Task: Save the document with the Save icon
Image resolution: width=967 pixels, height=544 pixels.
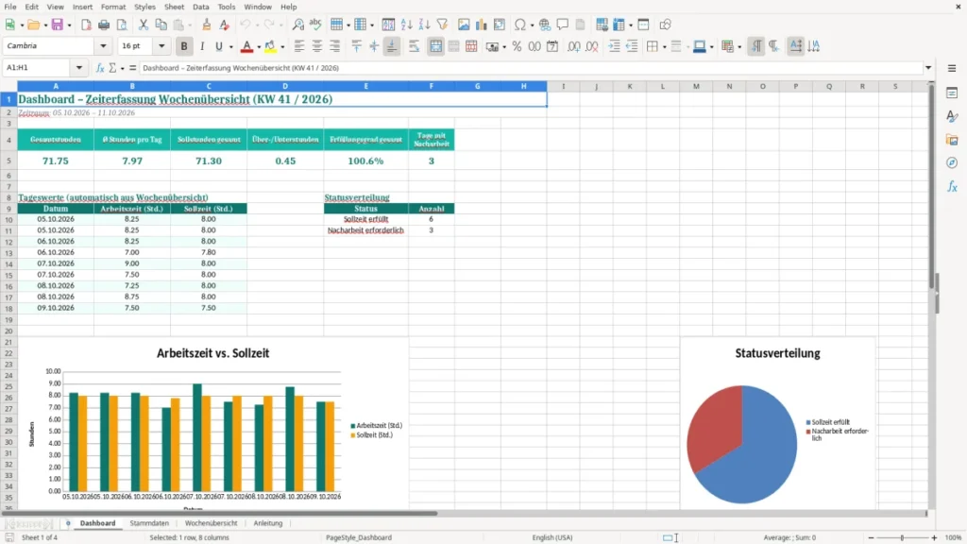Action: 58,25
